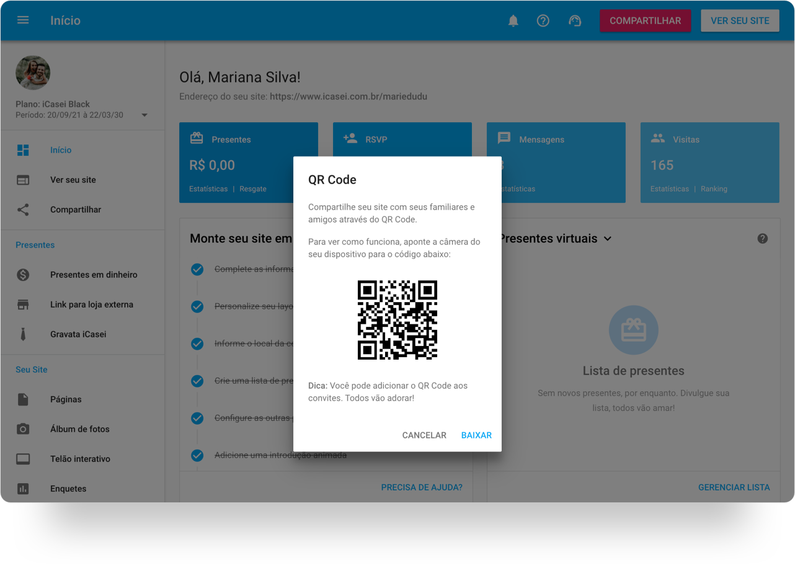Toggle checkmark for Configure as outras step
795x565 pixels.
coord(197,418)
